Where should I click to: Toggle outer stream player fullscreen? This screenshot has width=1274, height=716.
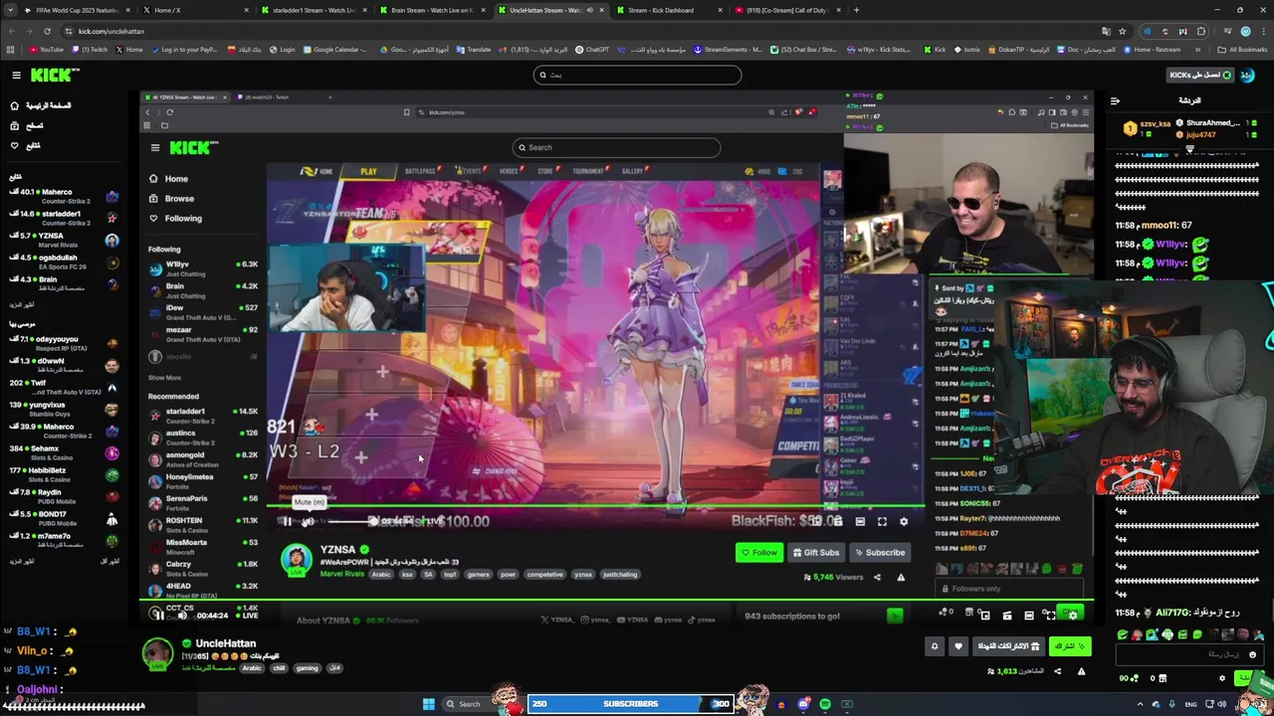1049,616
